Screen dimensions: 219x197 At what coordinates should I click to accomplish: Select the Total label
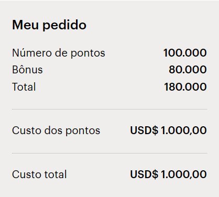24,86
